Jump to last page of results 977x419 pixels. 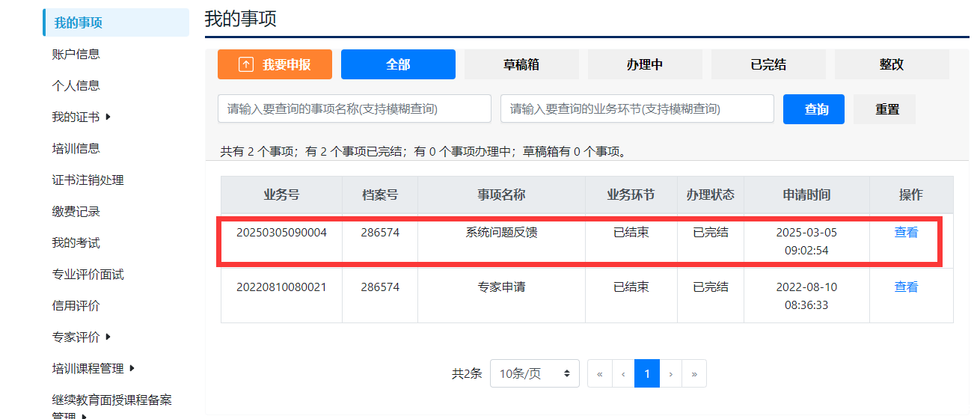point(694,373)
